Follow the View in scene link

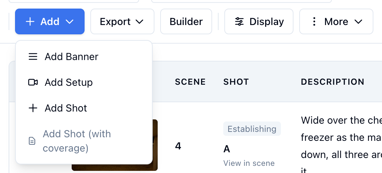coord(249,163)
